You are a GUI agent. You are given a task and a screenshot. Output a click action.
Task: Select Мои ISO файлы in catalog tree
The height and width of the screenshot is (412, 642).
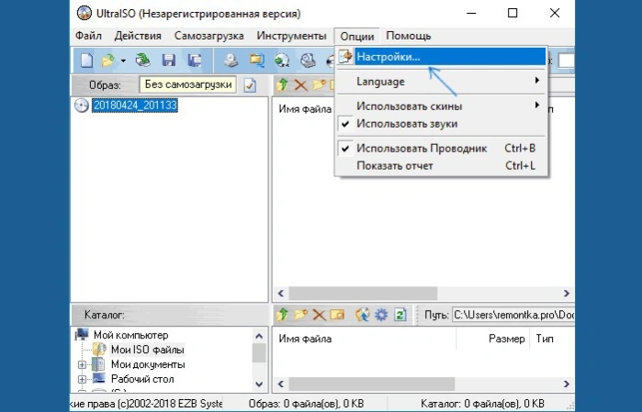pyautogui.click(x=147, y=350)
